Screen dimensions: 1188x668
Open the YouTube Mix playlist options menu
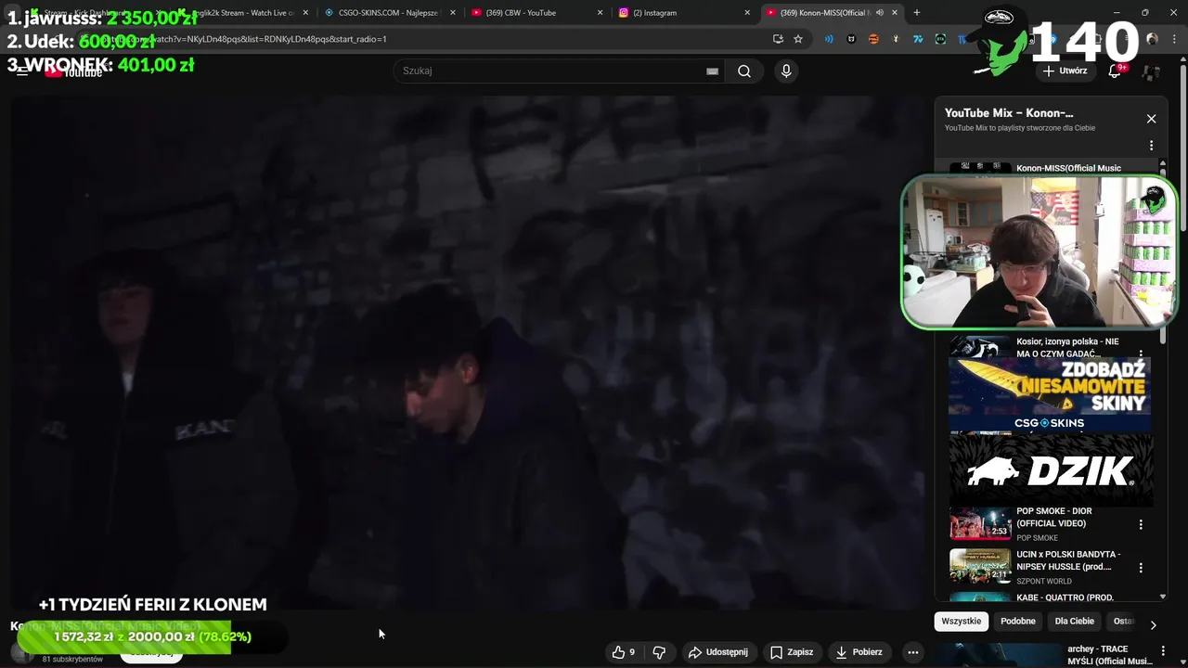(1151, 146)
